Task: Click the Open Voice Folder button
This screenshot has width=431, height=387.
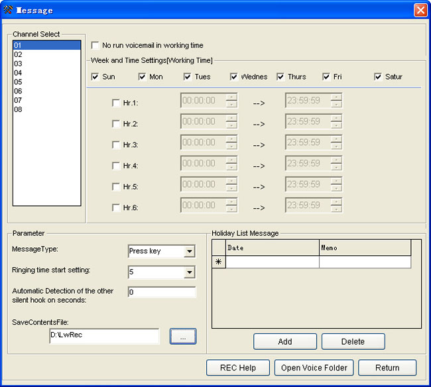Action: coord(314,368)
